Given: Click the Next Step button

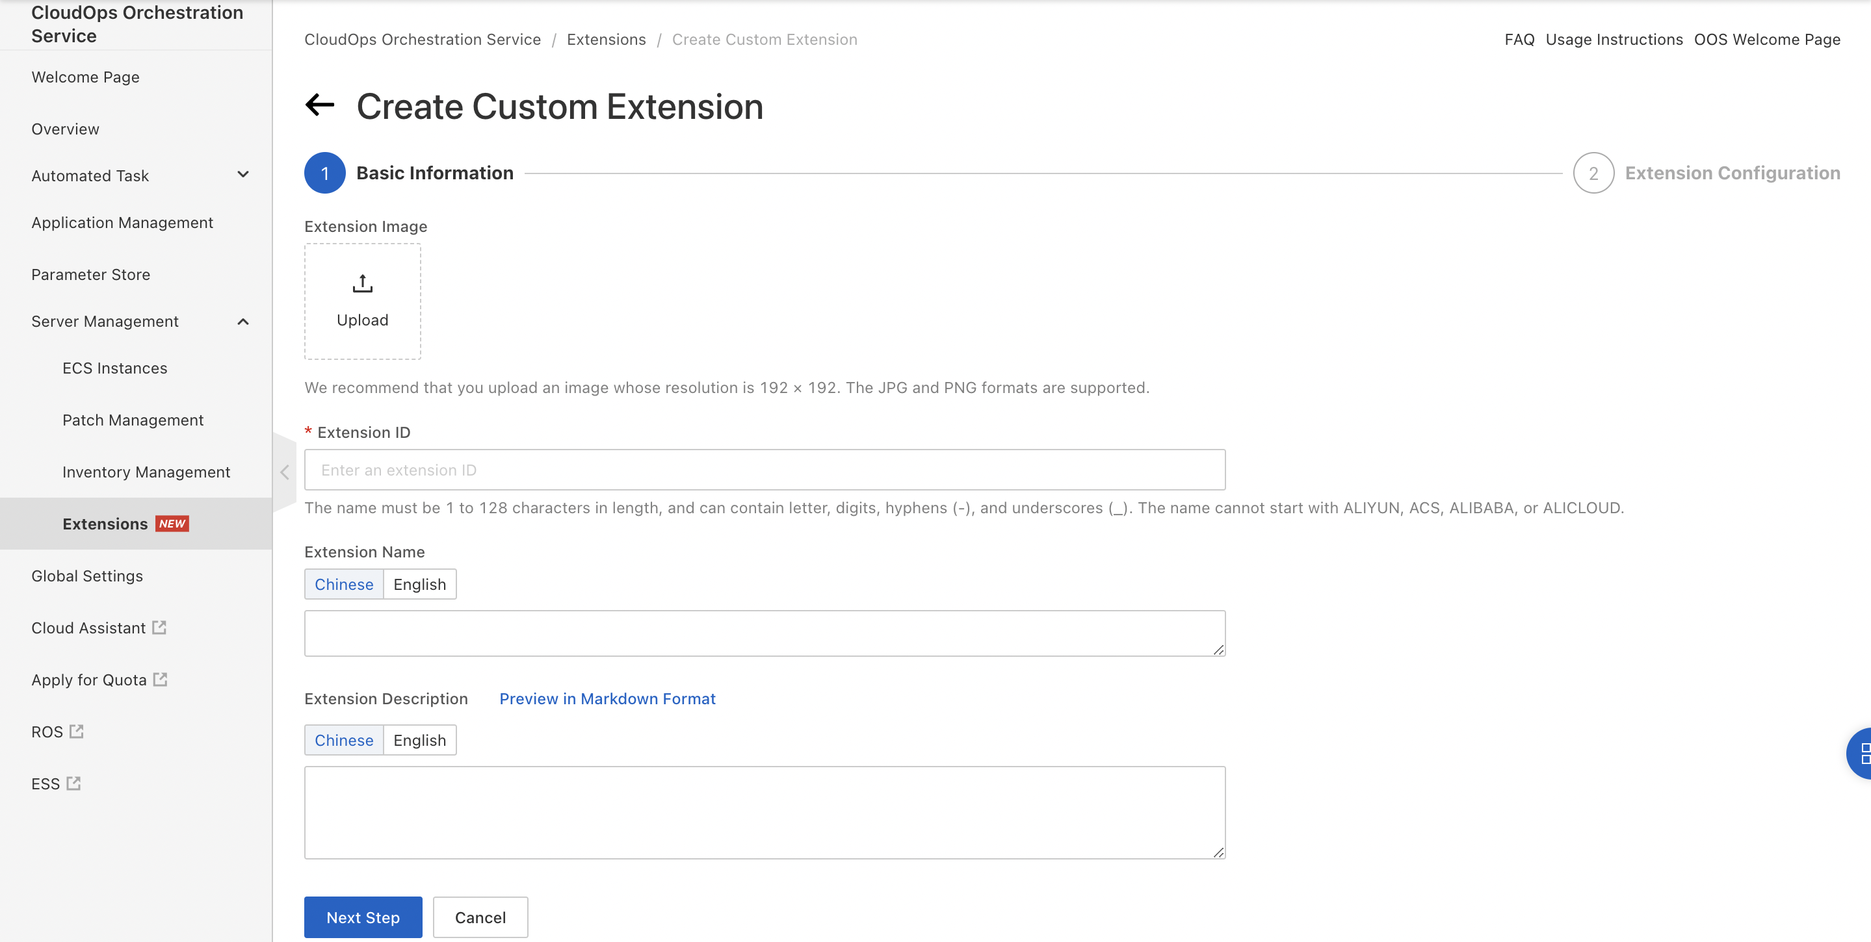Looking at the screenshot, I should pos(363,917).
